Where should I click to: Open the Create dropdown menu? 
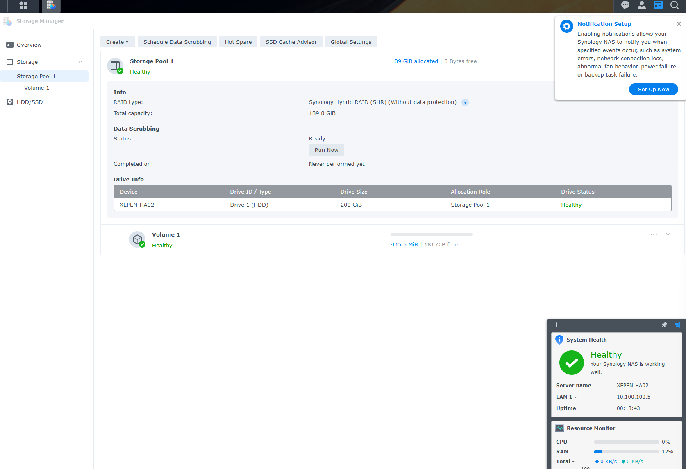(x=117, y=42)
